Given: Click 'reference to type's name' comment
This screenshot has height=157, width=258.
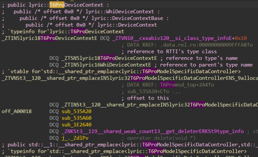Looking at the screenshot, I should 202,58.
